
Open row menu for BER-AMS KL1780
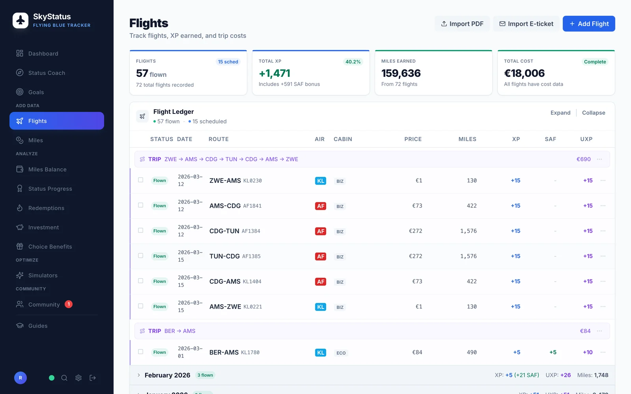click(603, 352)
